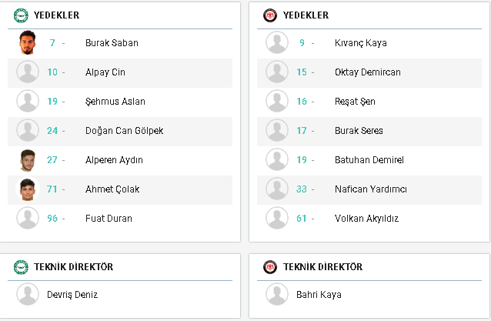Click Devriş Deniz's placeholder avatar icon
The height and width of the screenshot is (321, 491).
coord(28,294)
